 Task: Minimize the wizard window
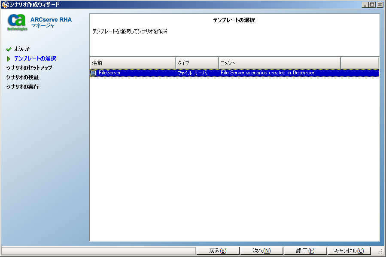click(365, 4)
